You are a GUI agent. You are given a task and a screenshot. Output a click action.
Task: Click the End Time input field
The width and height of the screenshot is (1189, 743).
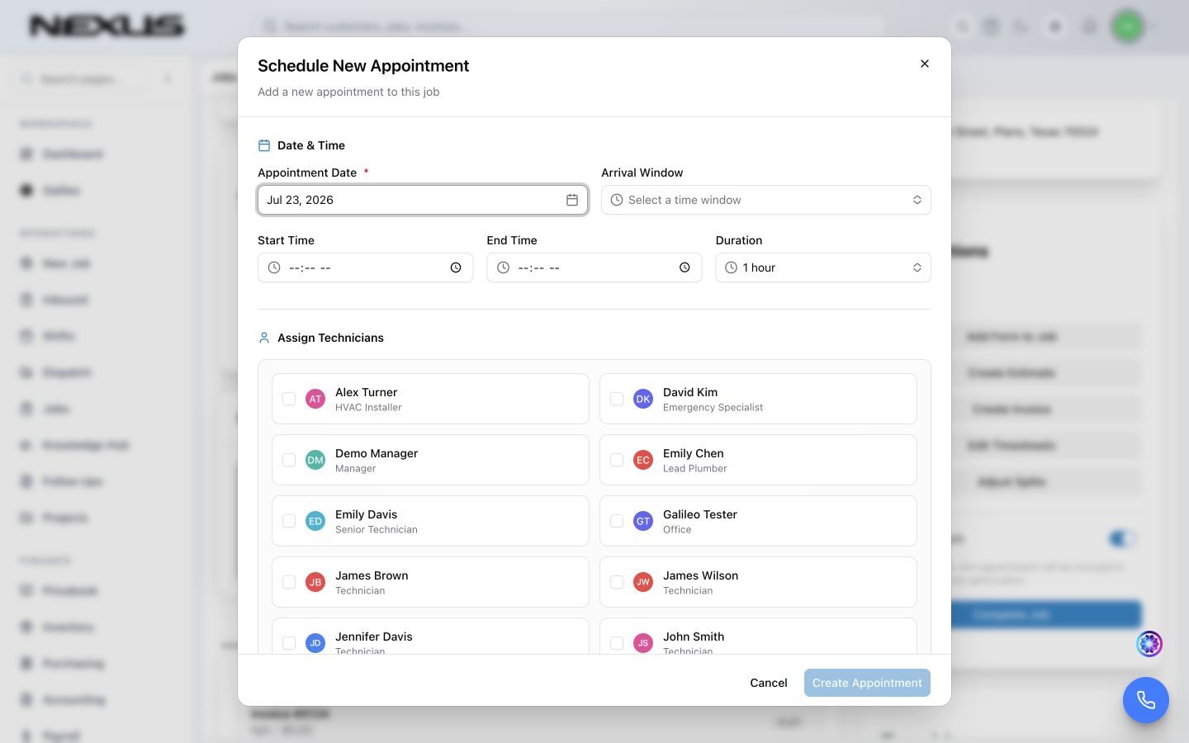tap(594, 267)
